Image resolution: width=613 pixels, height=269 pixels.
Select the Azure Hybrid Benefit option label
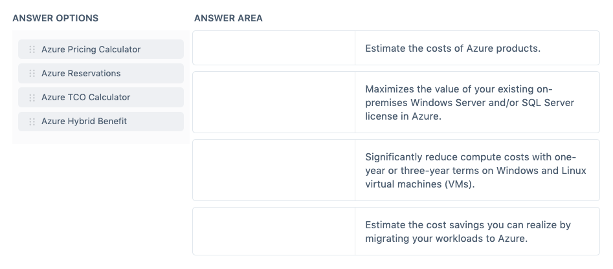[x=84, y=121]
